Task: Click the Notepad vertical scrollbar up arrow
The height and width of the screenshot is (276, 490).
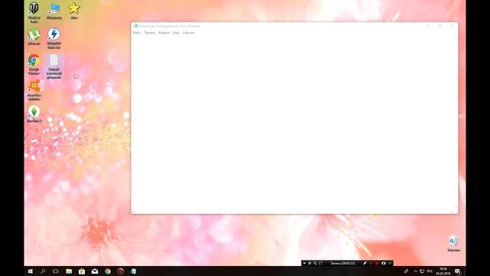Action: tap(456, 38)
